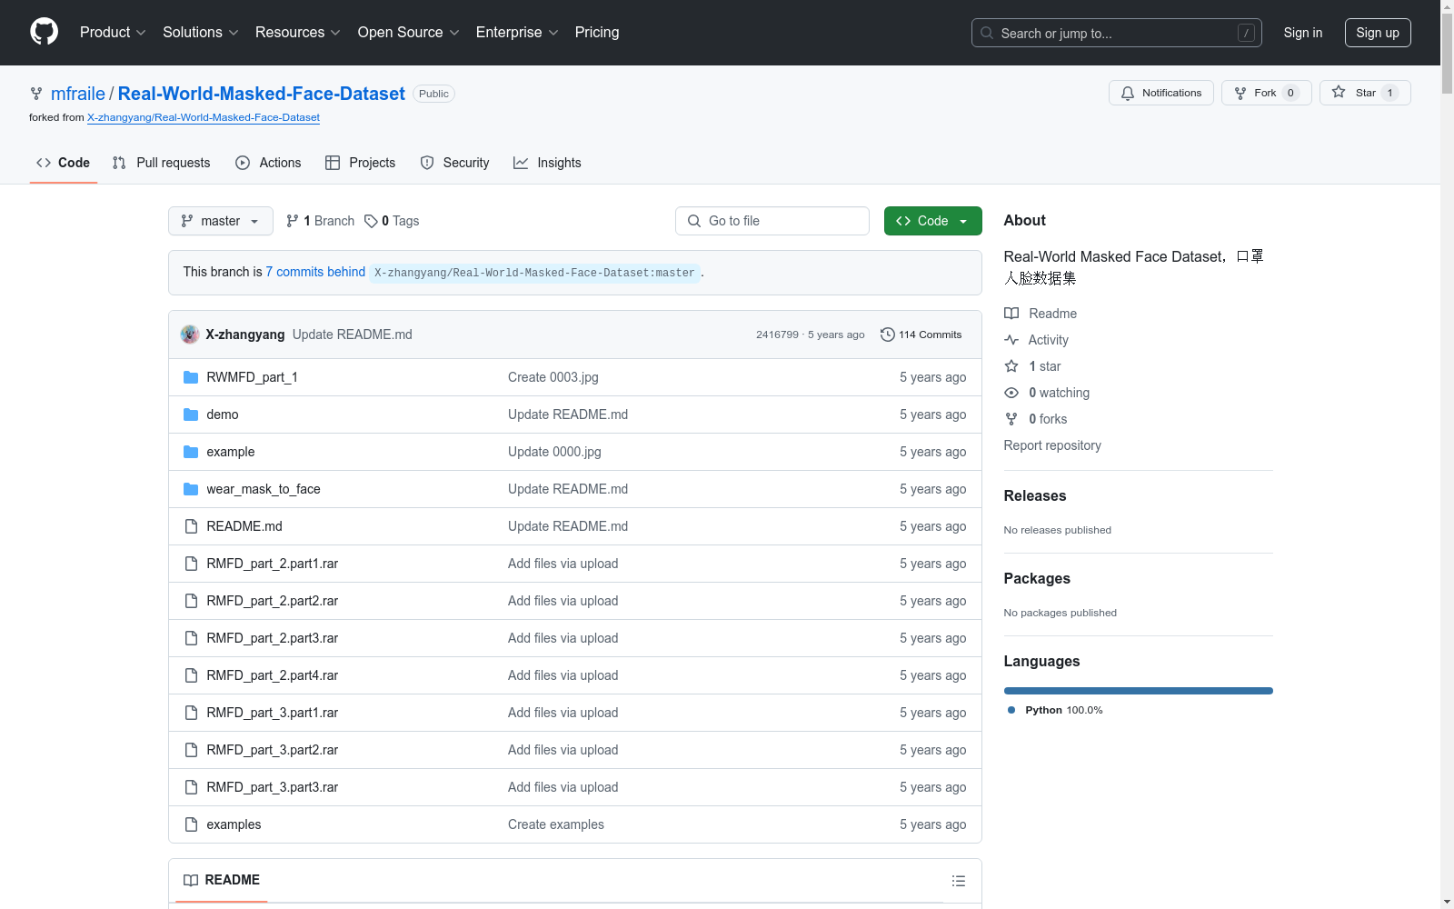Image resolution: width=1454 pixels, height=909 pixels.
Task: Click the pulse icon beside Activity
Action: (x=1011, y=340)
